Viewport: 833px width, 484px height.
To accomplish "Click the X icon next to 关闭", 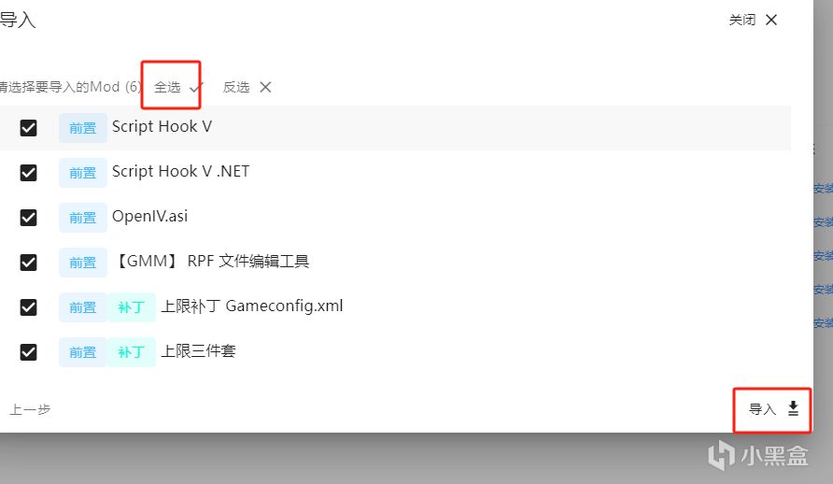I will pos(771,20).
